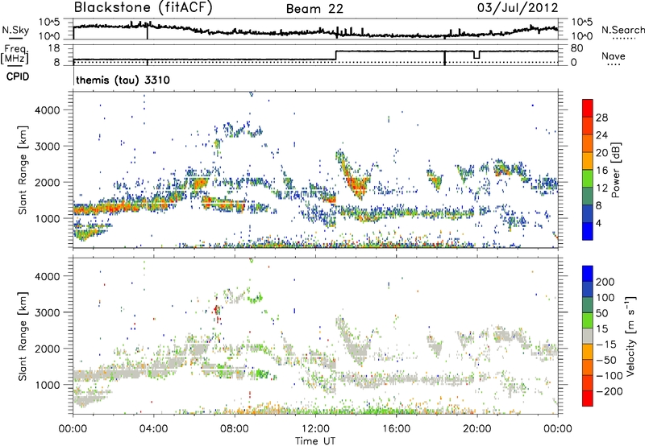Click the '12:00' time axis tick label
Image resolution: width=645 pixels, height=446 pixels.
(315, 429)
